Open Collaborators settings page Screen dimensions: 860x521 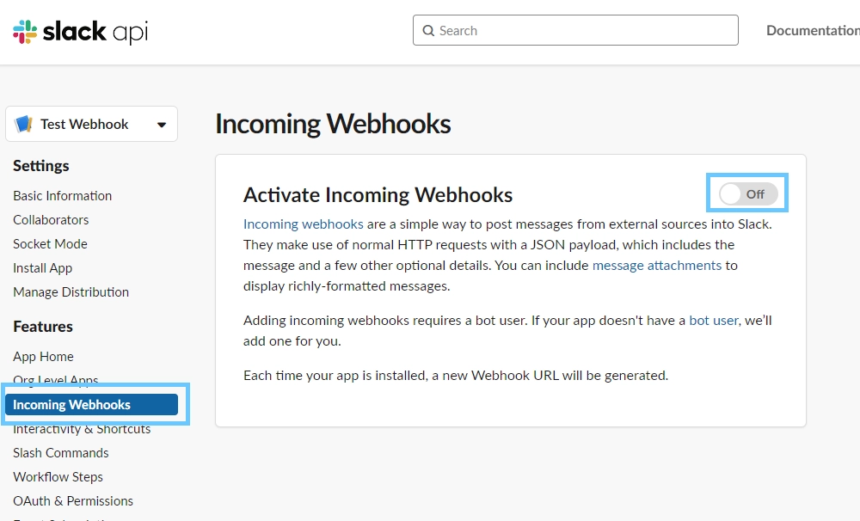click(51, 220)
